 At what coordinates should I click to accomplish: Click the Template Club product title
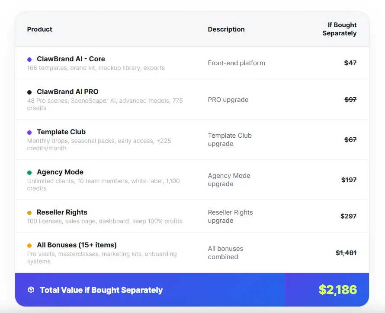coord(61,132)
